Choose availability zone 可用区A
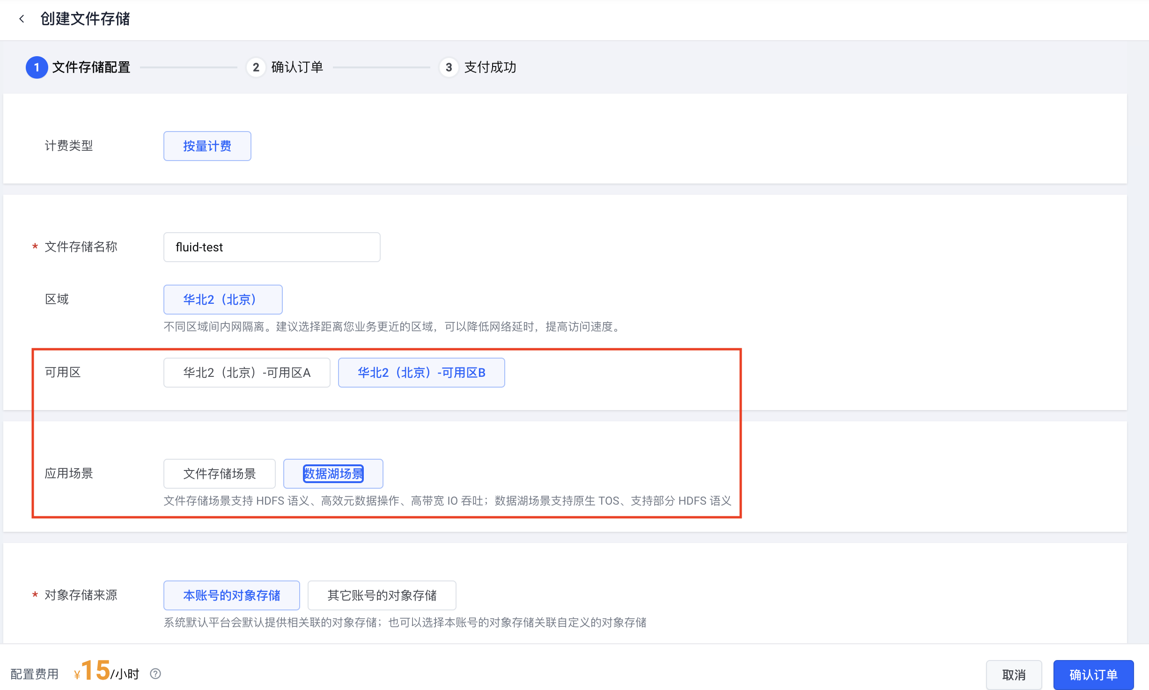Viewport: 1149px width, 690px height. pyautogui.click(x=247, y=373)
